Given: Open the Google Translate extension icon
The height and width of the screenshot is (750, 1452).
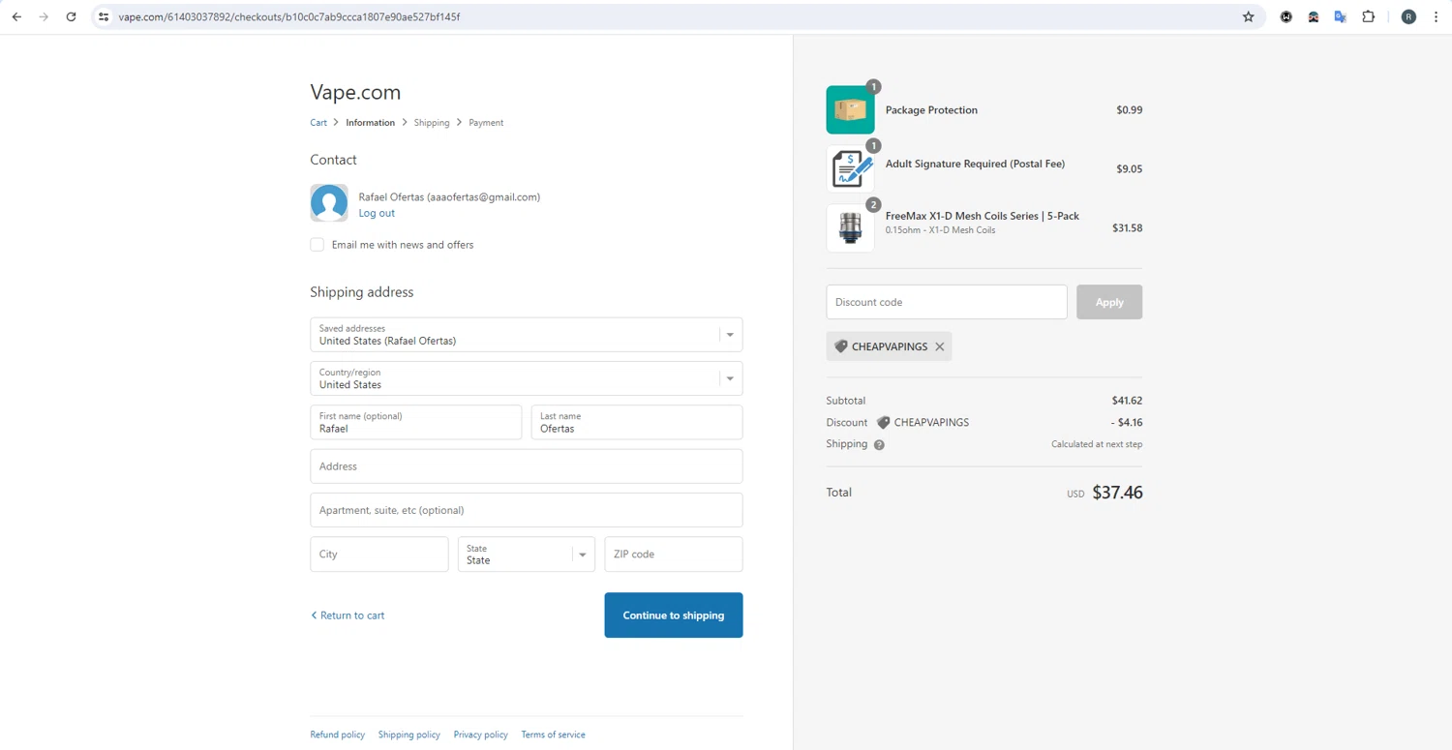Looking at the screenshot, I should (1341, 16).
